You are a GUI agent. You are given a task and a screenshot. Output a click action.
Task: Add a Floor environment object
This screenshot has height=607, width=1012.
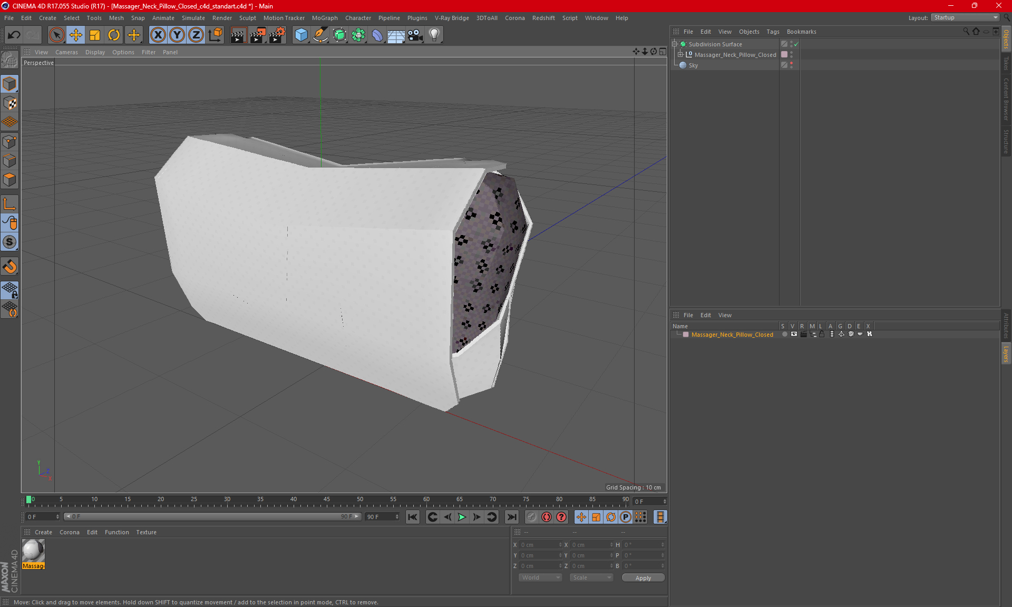point(396,35)
